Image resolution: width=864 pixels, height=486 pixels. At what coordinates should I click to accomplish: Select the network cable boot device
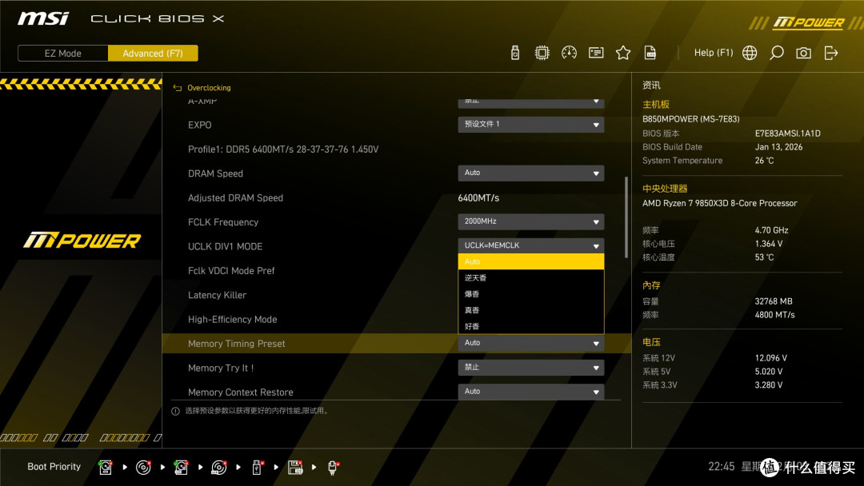click(x=333, y=468)
